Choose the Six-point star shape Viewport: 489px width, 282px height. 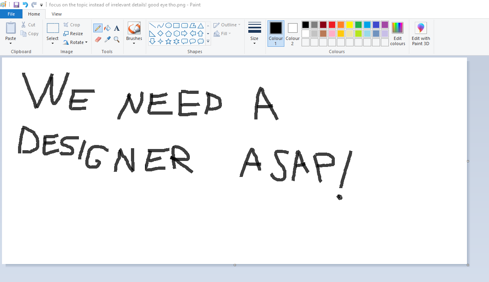177,41
